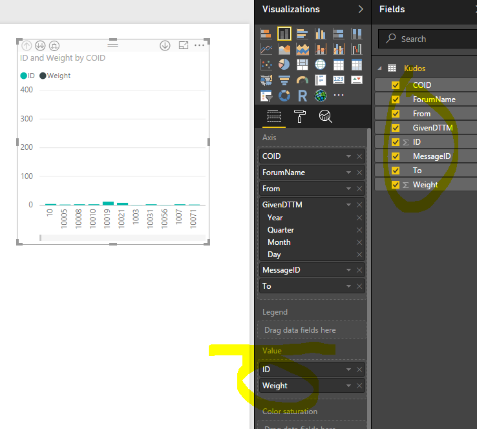Select the scatter chart visual

click(266, 65)
